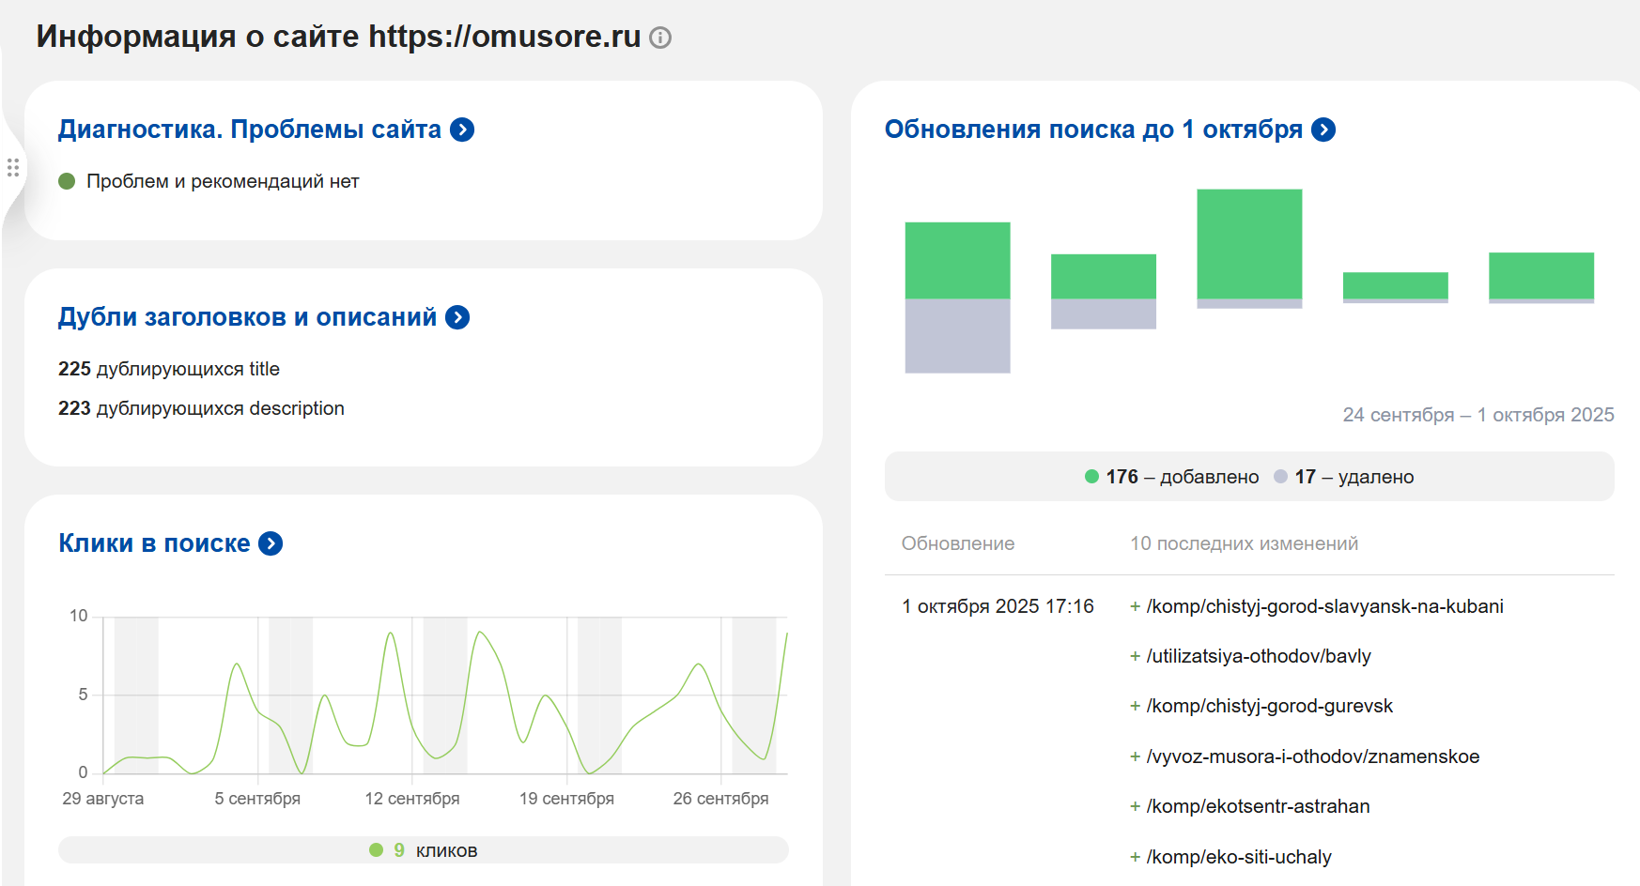Open the /utilizatsiya-othodov/bavly page entry

(1258, 656)
